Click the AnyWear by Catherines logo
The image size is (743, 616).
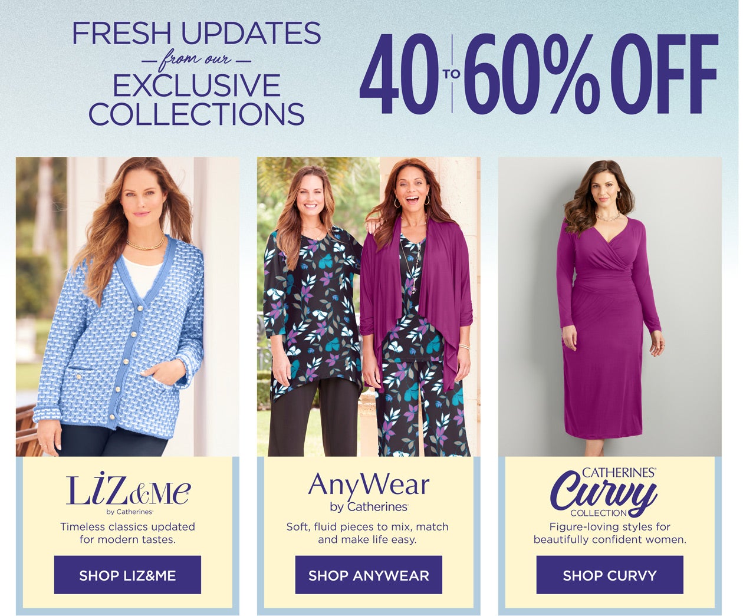[x=369, y=492]
